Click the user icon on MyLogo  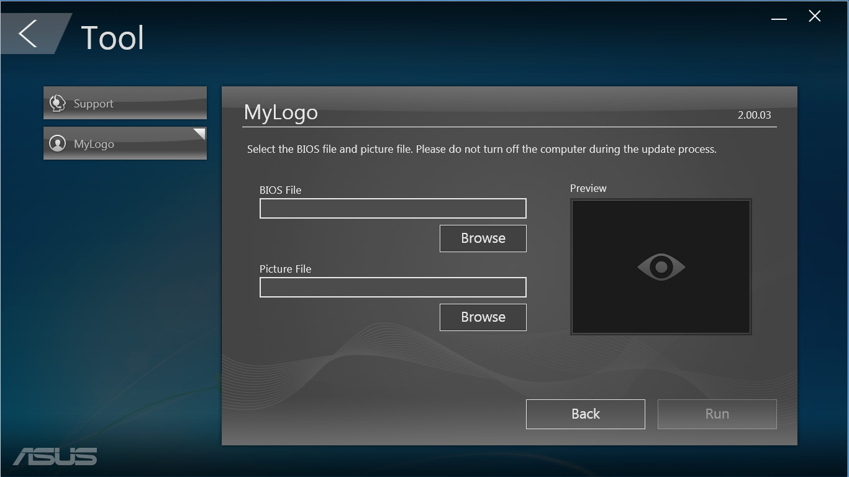[x=58, y=144]
